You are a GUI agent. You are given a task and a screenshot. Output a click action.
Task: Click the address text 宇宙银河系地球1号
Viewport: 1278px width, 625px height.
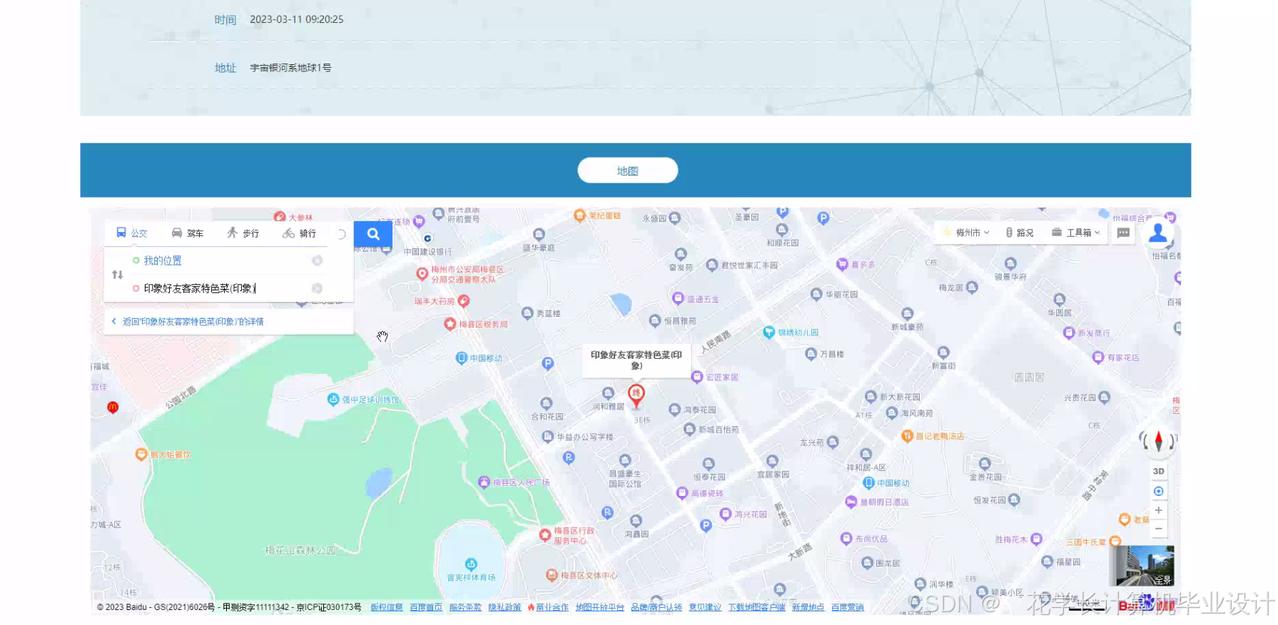tap(290, 68)
